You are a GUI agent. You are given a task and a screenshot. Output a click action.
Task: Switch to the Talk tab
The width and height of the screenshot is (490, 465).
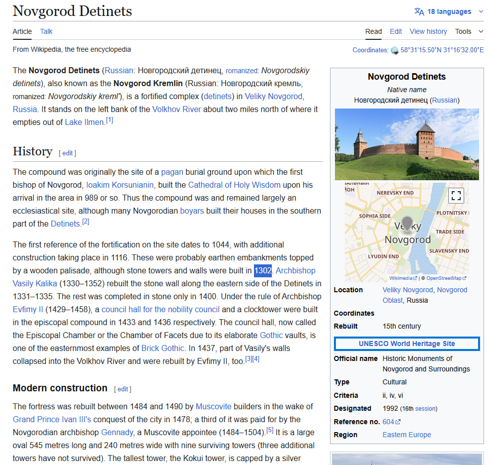[46, 31]
